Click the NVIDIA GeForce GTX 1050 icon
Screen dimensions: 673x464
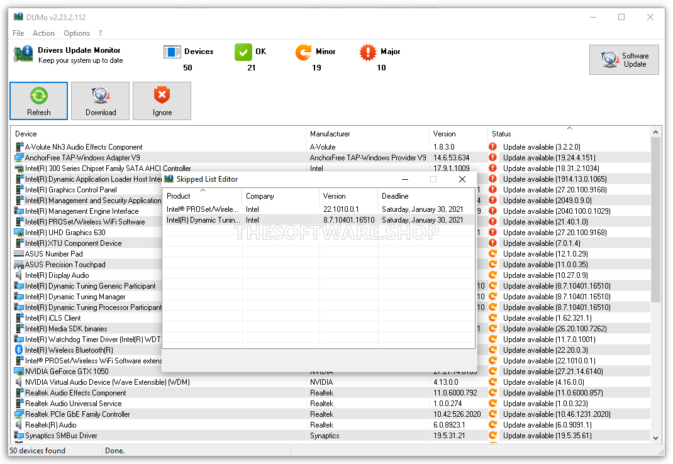pos(19,372)
